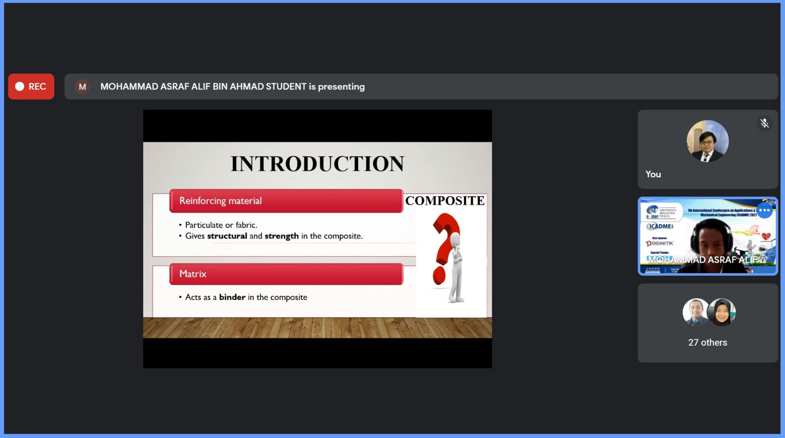Click the round M avatar in the presenting banner

(82, 87)
